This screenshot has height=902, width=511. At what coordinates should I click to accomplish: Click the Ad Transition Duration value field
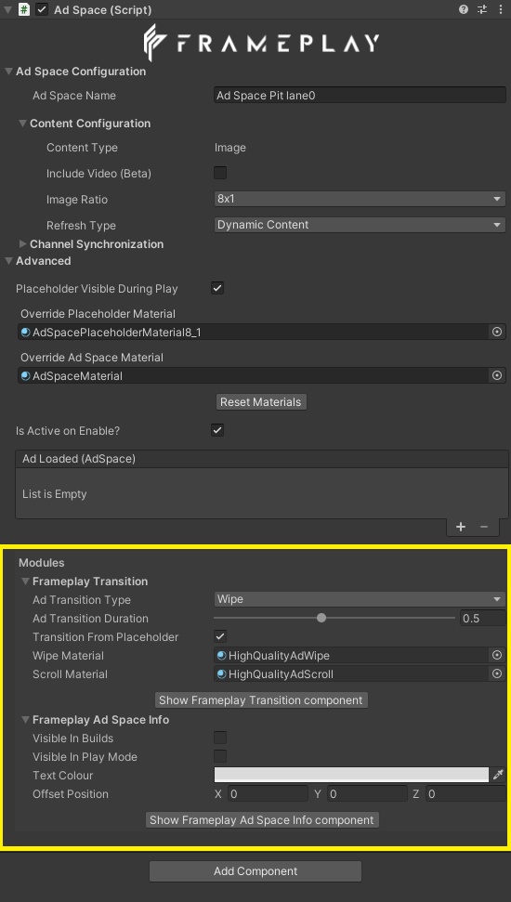483,619
